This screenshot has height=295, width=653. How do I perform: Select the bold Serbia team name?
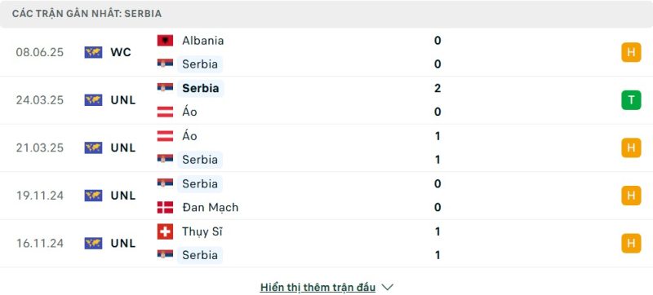pos(200,88)
